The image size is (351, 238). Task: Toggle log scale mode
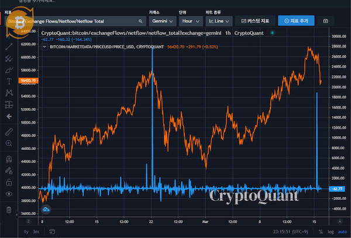tap(331, 232)
